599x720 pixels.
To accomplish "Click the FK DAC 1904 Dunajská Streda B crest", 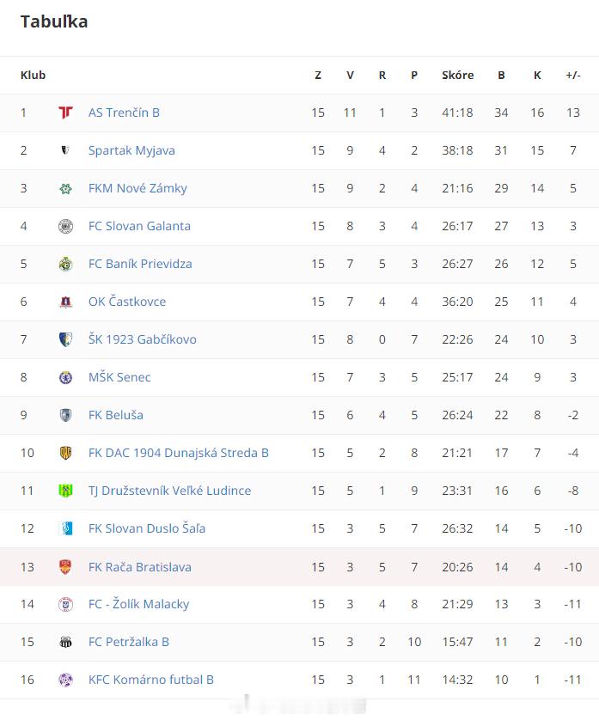I will [x=65, y=453].
